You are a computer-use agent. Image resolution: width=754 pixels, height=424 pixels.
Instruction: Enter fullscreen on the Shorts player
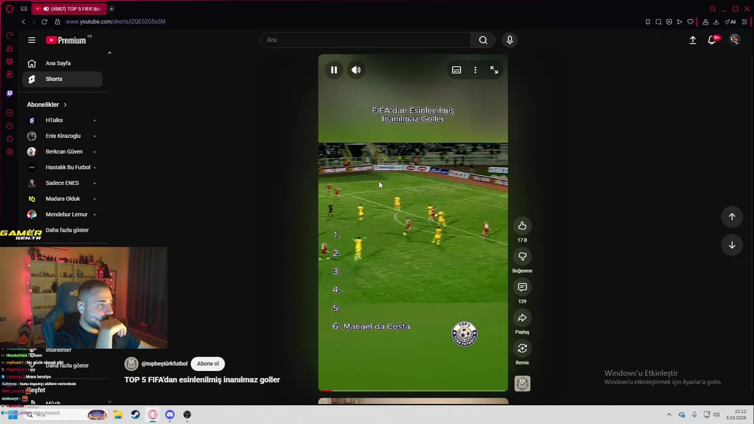tap(494, 70)
